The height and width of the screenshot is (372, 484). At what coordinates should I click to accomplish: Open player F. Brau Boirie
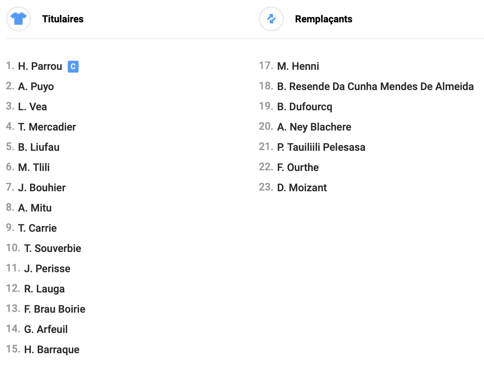click(x=54, y=309)
